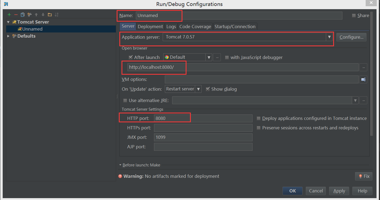Tick Preserve sessions across restarts and redeploys
This screenshot has height=200, width=380.
click(258, 128)
